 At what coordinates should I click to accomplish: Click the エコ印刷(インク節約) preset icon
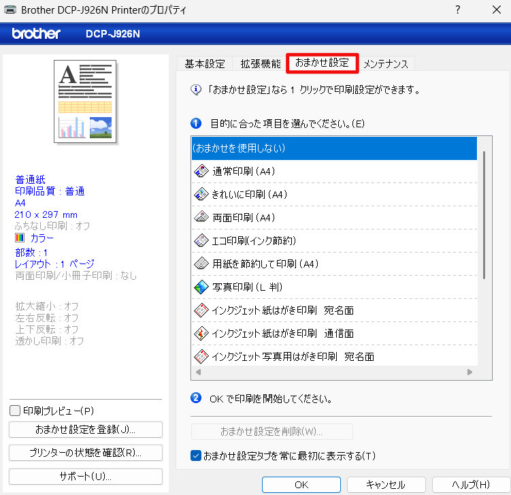pos(201,240)
